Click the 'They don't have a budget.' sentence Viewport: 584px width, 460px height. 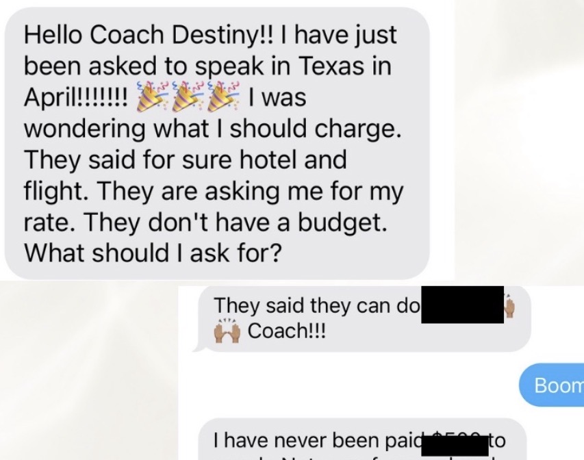(236, 222)
